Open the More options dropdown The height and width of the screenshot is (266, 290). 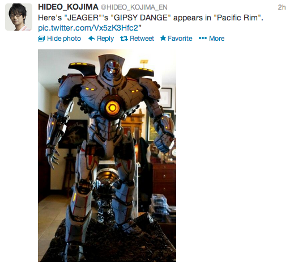217,39
